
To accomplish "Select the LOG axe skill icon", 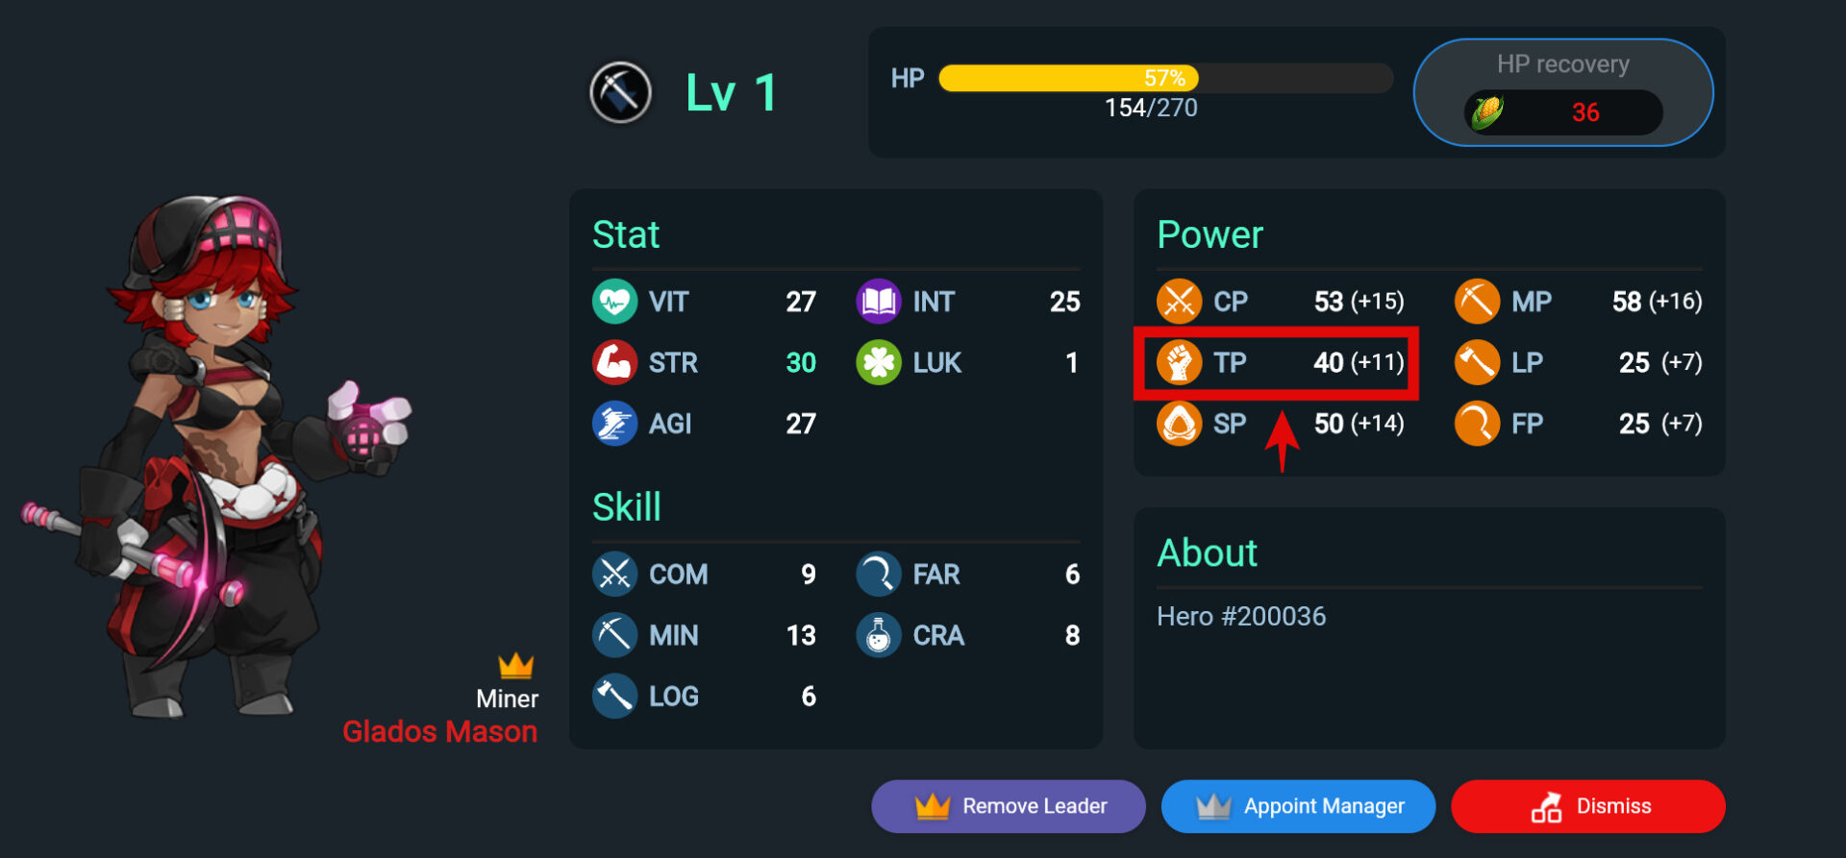I will pos(614,697).
